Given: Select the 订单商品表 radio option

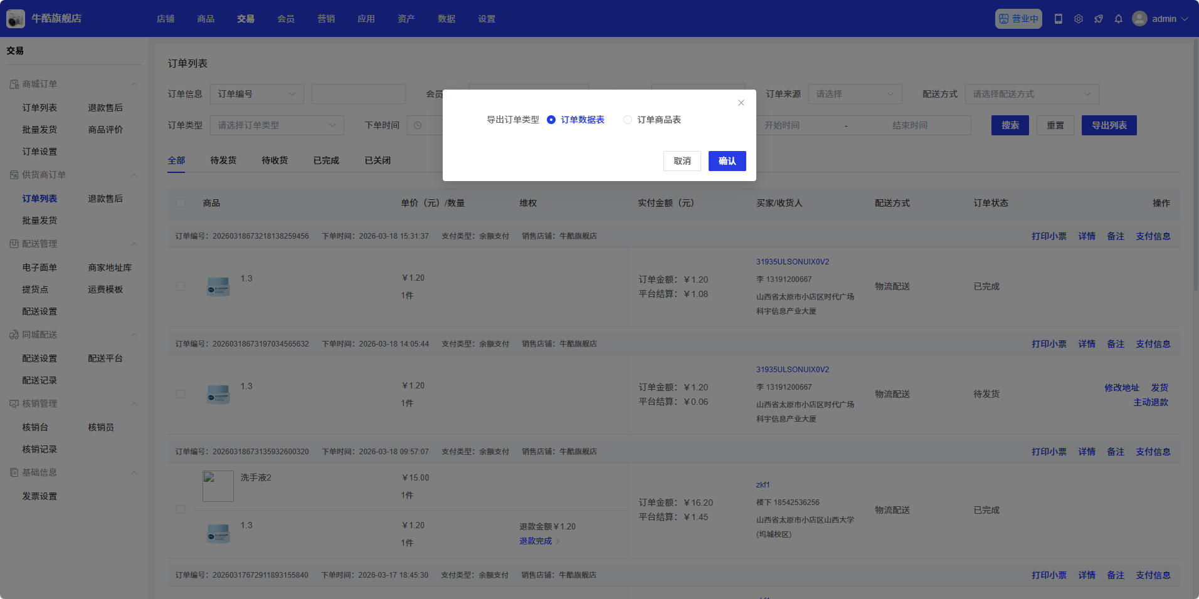Looking at the screenshot, I should 628,120.
